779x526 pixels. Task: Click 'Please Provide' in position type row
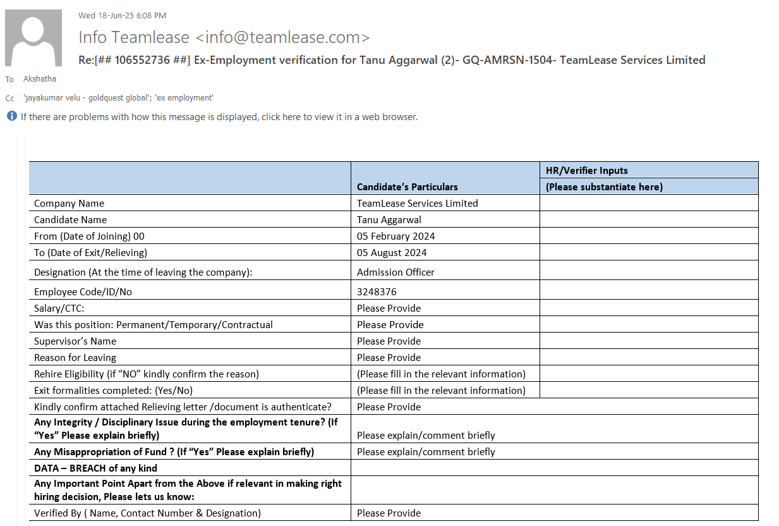pos(390,324)
